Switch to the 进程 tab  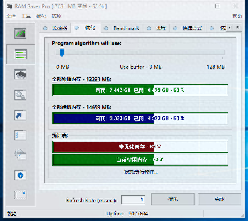156,28
